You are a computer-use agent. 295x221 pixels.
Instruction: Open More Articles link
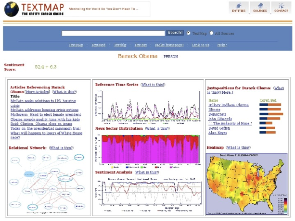coord(37,92)
